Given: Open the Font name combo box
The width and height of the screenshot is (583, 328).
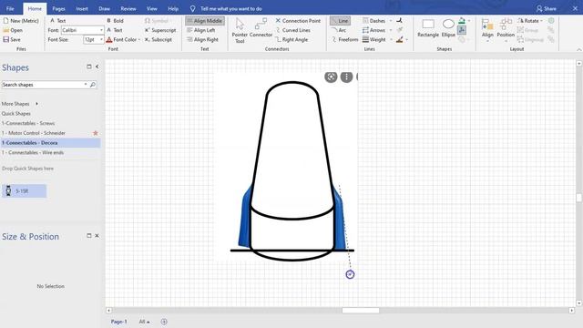Looking at the screenshot, I should pos(82,30).
